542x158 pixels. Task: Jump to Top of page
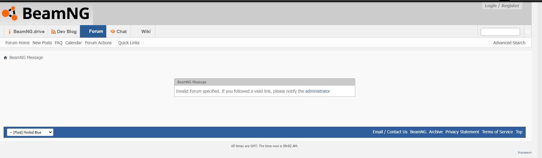[519, 132]
